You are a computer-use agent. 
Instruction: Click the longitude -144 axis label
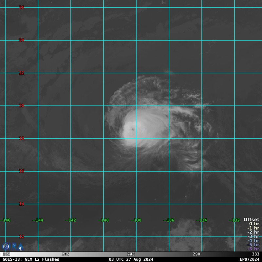38,220
